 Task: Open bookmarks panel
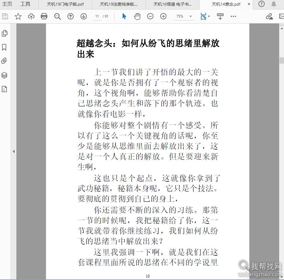click(4, 47)
